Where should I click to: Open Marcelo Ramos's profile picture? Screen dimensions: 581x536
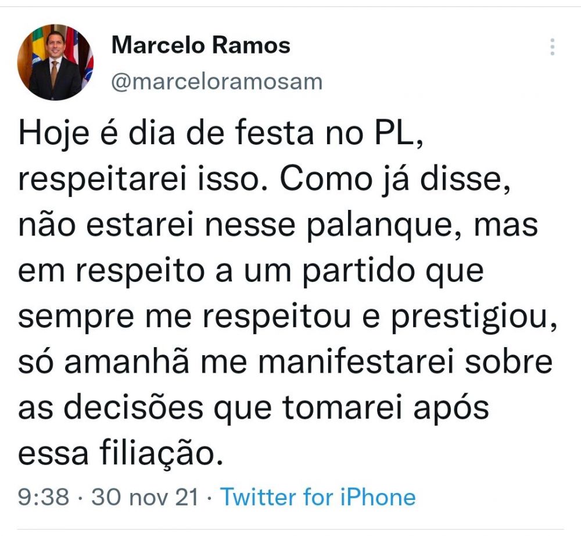pos(55,62)
